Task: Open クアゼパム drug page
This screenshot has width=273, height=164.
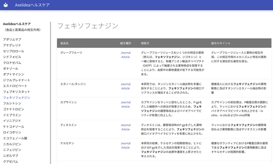Action: coord(10,161)
